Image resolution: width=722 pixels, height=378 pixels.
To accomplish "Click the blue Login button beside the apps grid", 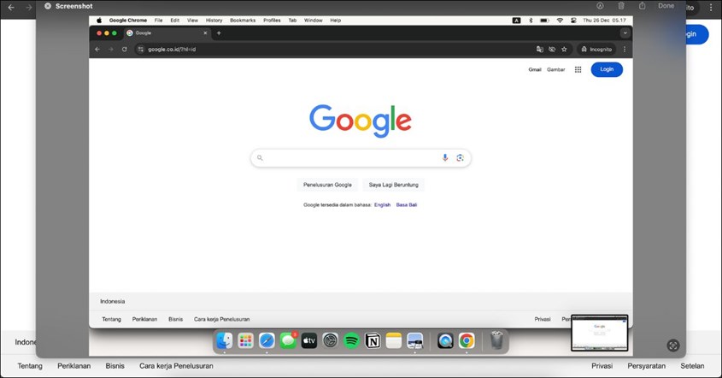I will click(x=607, y=69).
